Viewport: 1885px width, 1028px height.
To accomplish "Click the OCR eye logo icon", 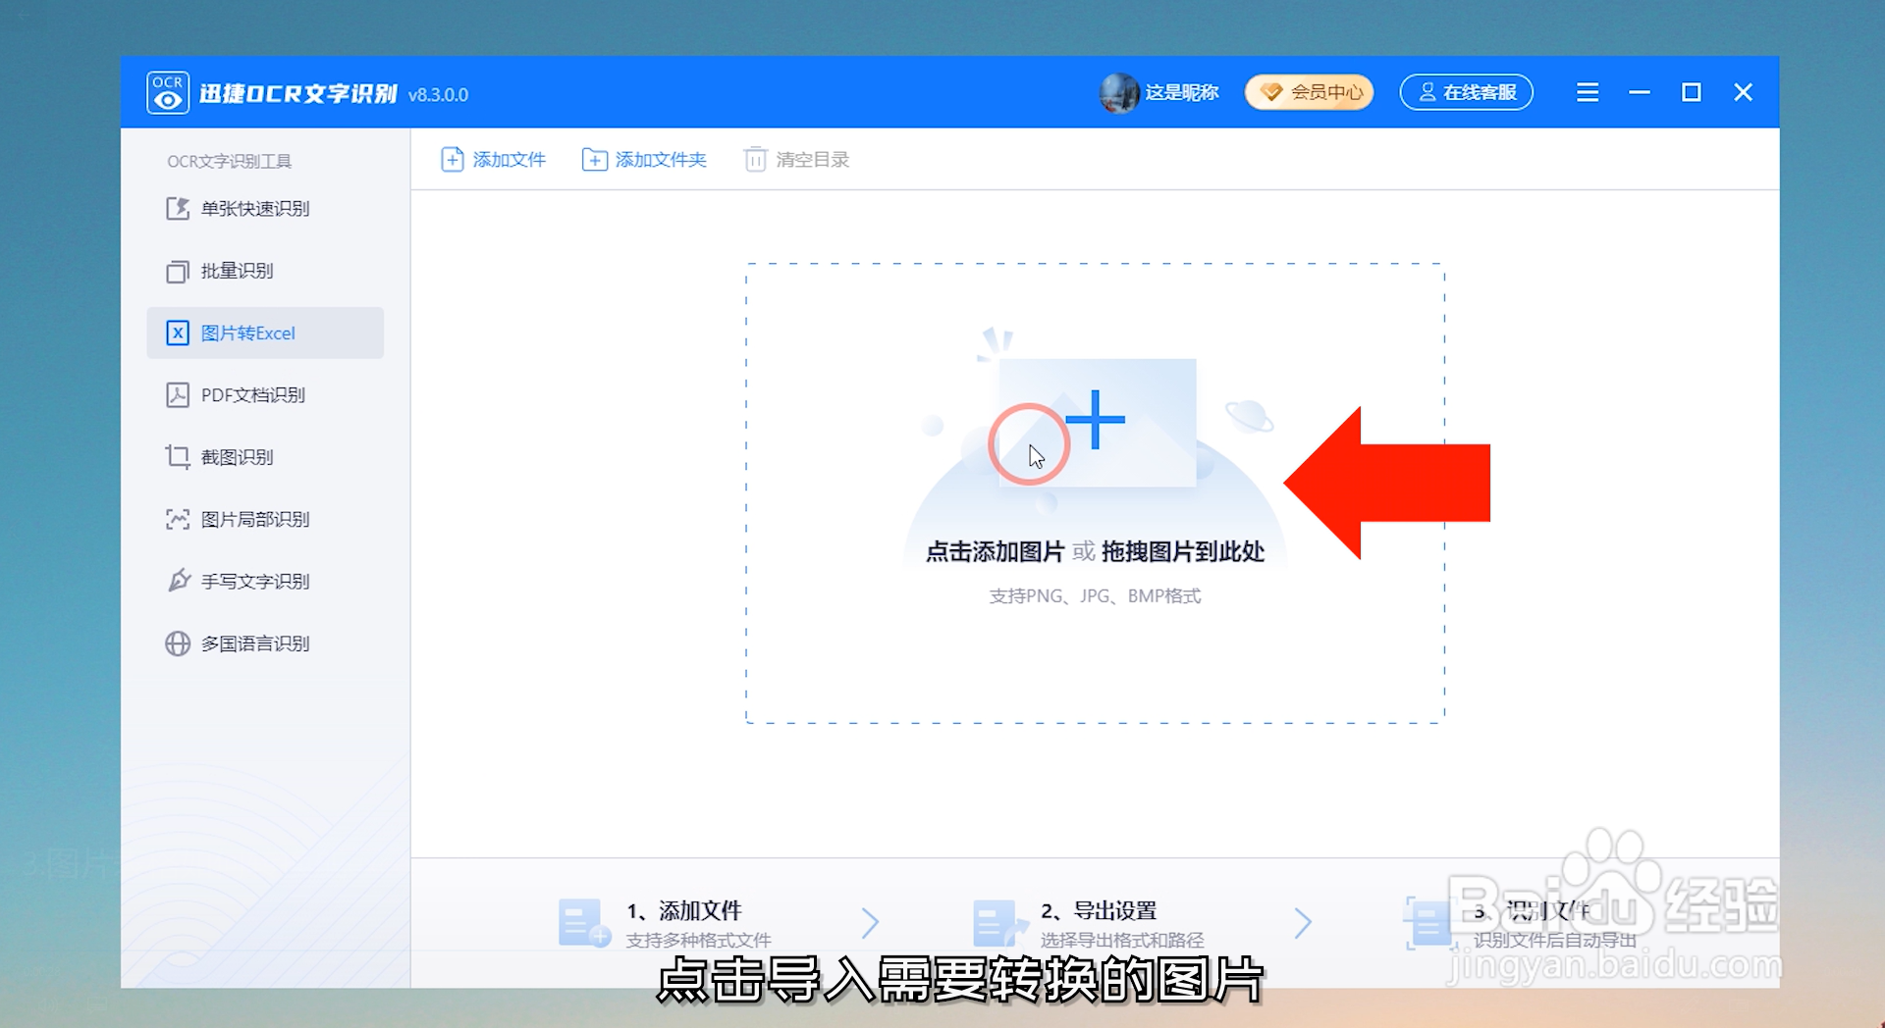I will coord(168,93).
